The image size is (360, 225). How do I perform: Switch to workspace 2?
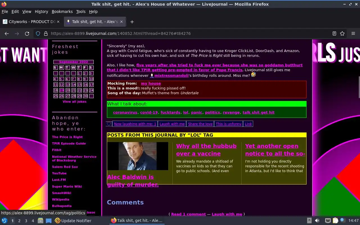pos(19,221)
